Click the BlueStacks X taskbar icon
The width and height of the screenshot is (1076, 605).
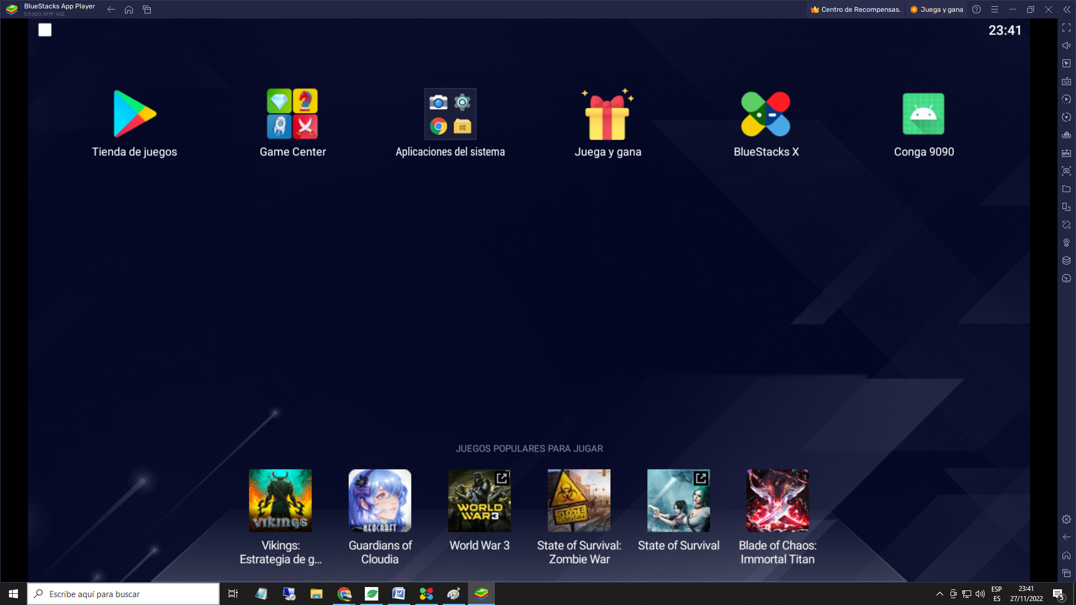(426, 594)
